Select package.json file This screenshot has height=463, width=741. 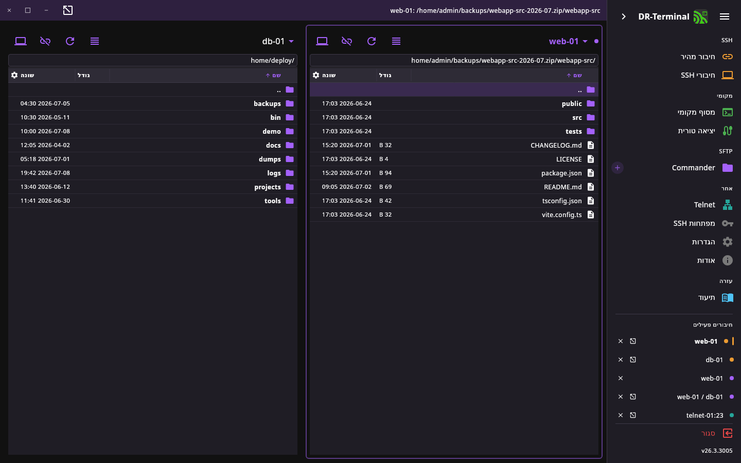point(454,173)
